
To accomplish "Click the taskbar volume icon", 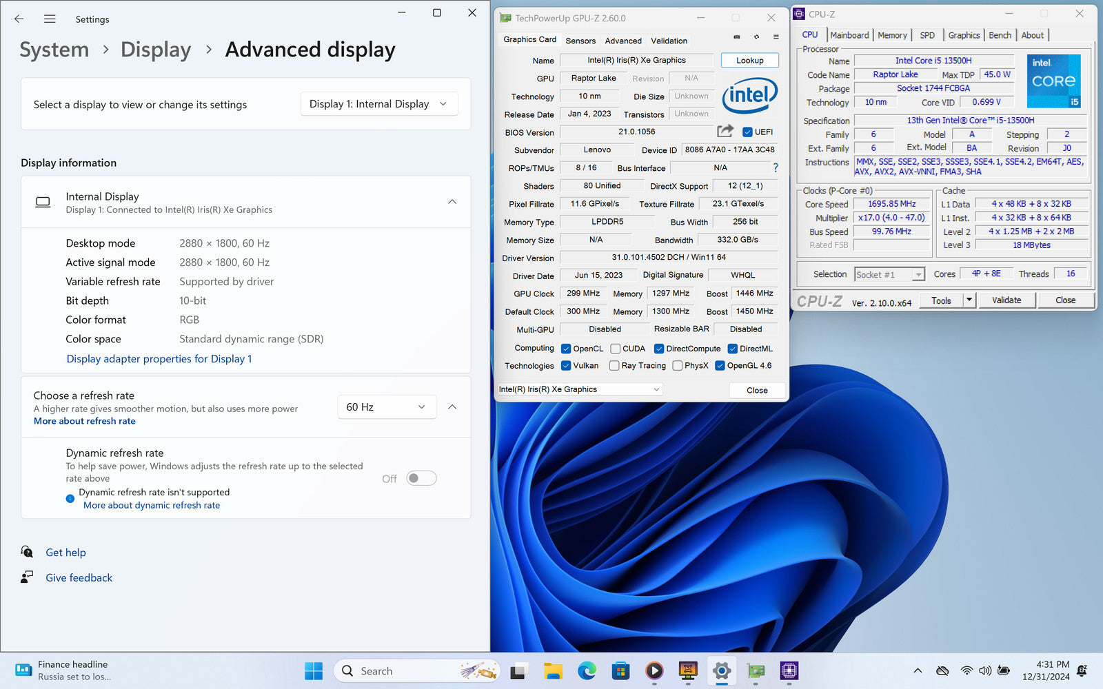I will (985, 670).
